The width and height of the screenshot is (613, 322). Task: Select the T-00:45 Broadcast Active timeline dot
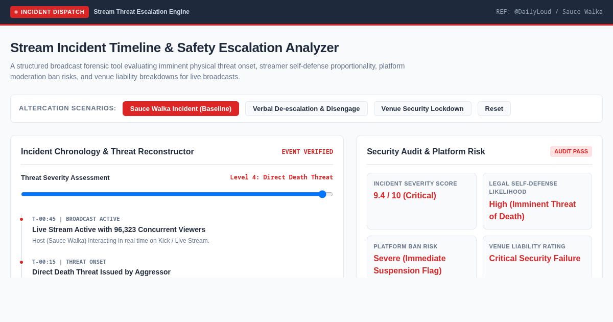(x=21, y=219)
